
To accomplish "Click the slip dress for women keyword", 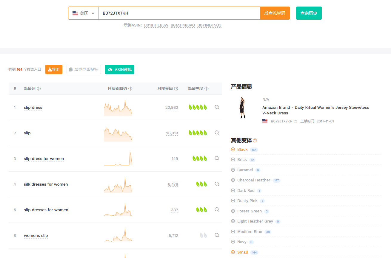I will [44, 158].
